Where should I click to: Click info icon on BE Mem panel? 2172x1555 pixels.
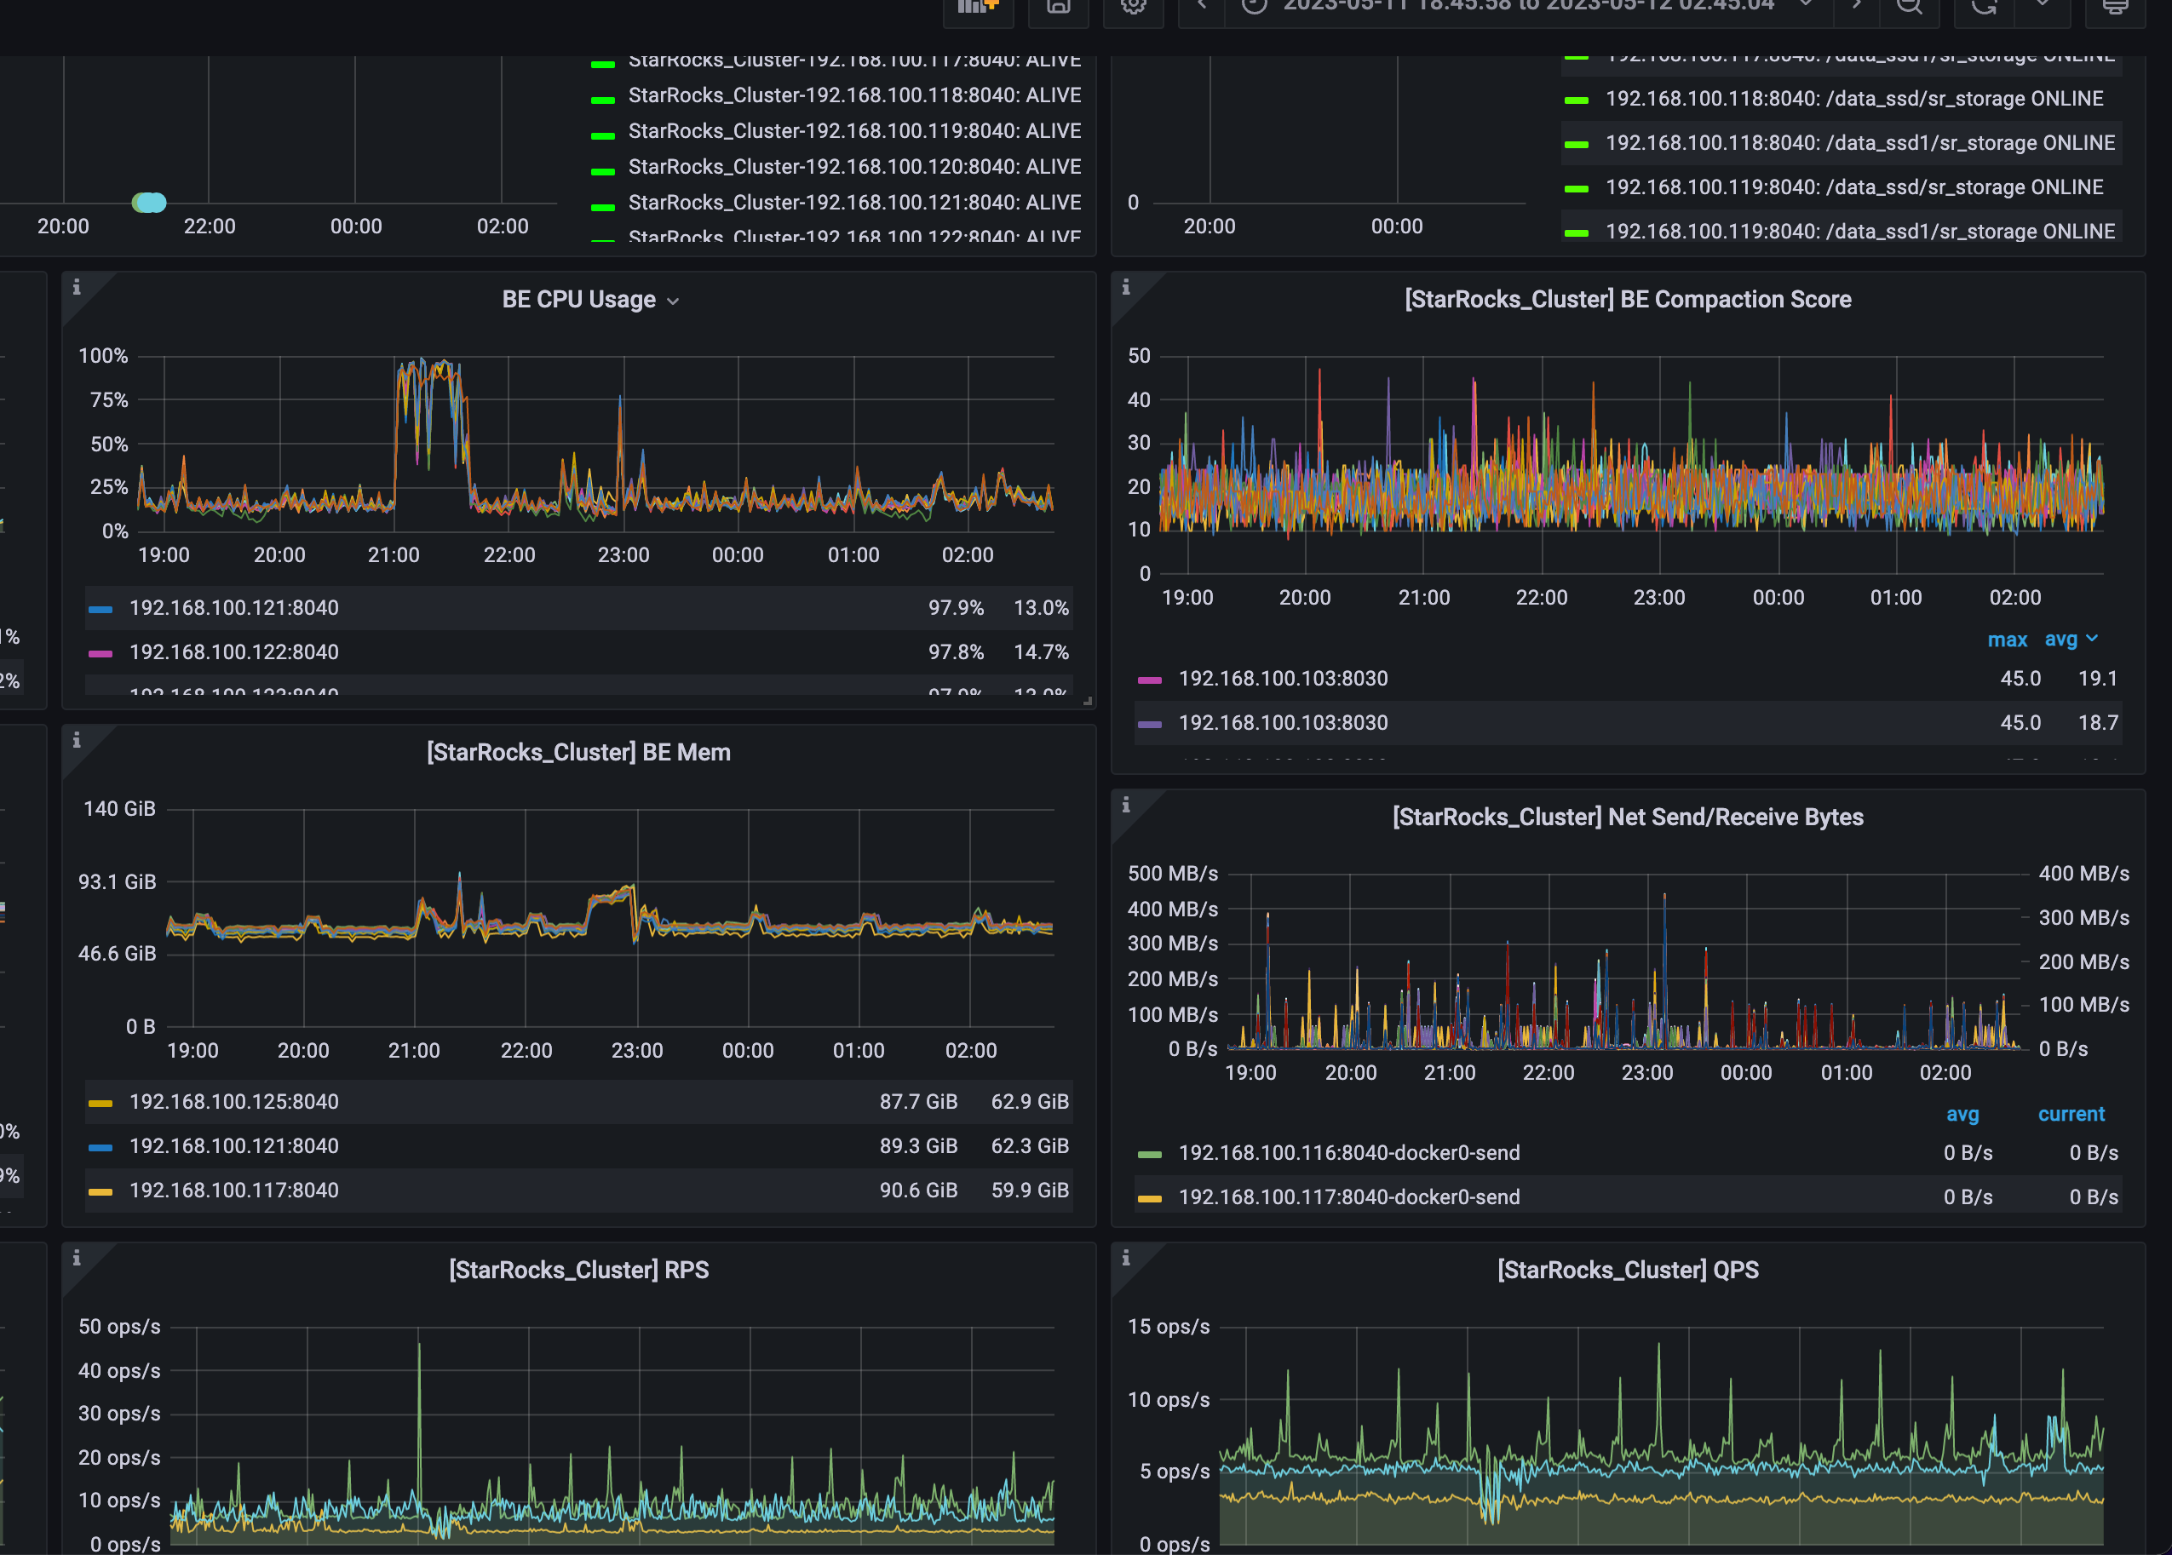(x=77, y=739)
